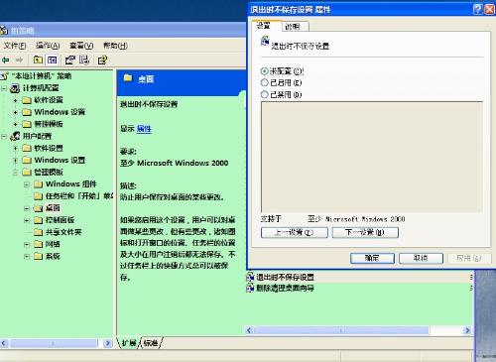Expand 管理模板 under 计算机配置
The image size is (496, 362).
[15, 124]
